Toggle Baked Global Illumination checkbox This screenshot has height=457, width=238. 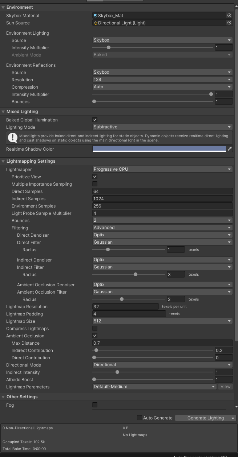coord(95,120)
